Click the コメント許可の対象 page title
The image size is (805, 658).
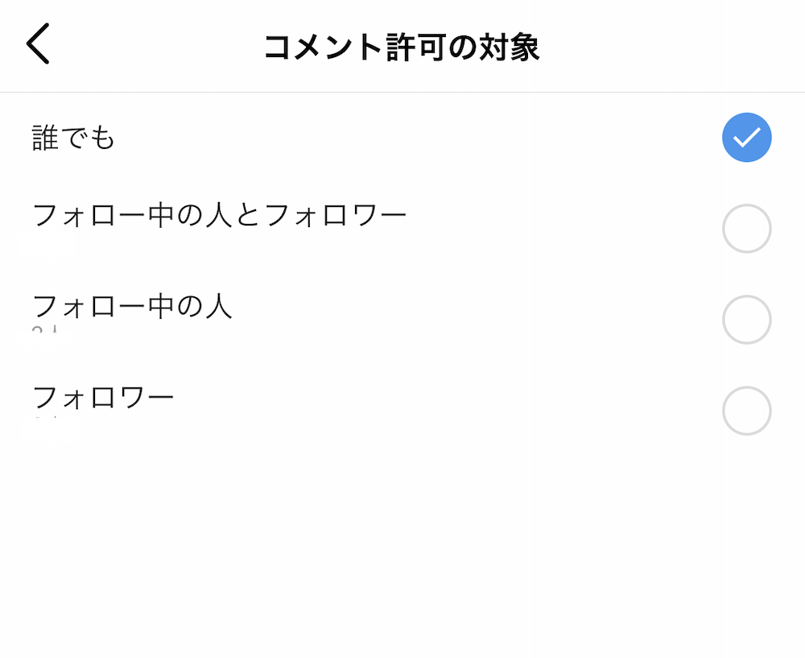coord(402,48)
